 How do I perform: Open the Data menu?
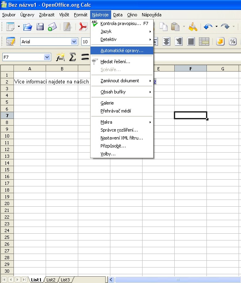click(118, 15)
